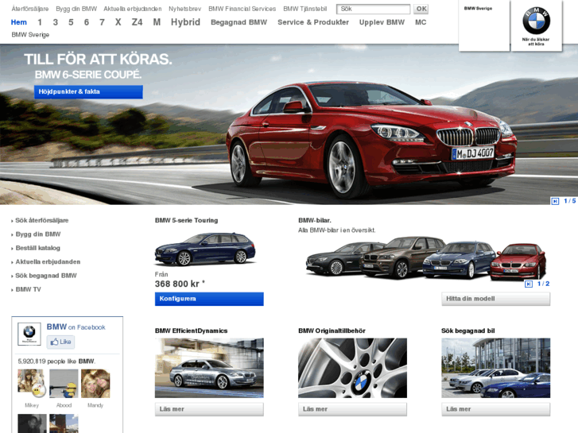
Task: Click the BMW EfficientDynamics image
Action: 209,368
